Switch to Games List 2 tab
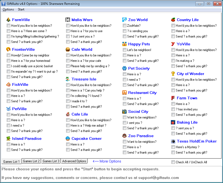The width and height of the screenshot is (223, 183). [x=31, y=161]
